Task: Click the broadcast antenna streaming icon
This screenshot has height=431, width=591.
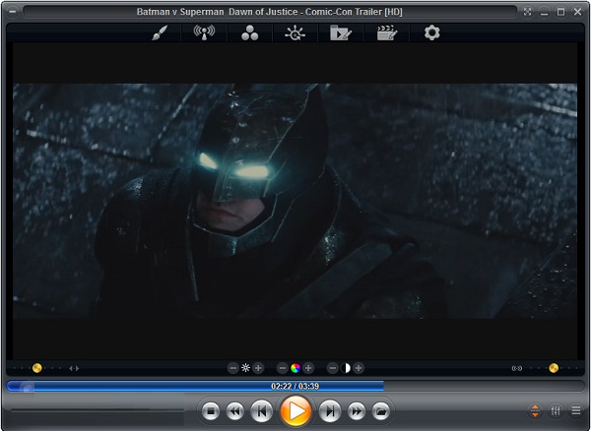Action: coord(204,32)
